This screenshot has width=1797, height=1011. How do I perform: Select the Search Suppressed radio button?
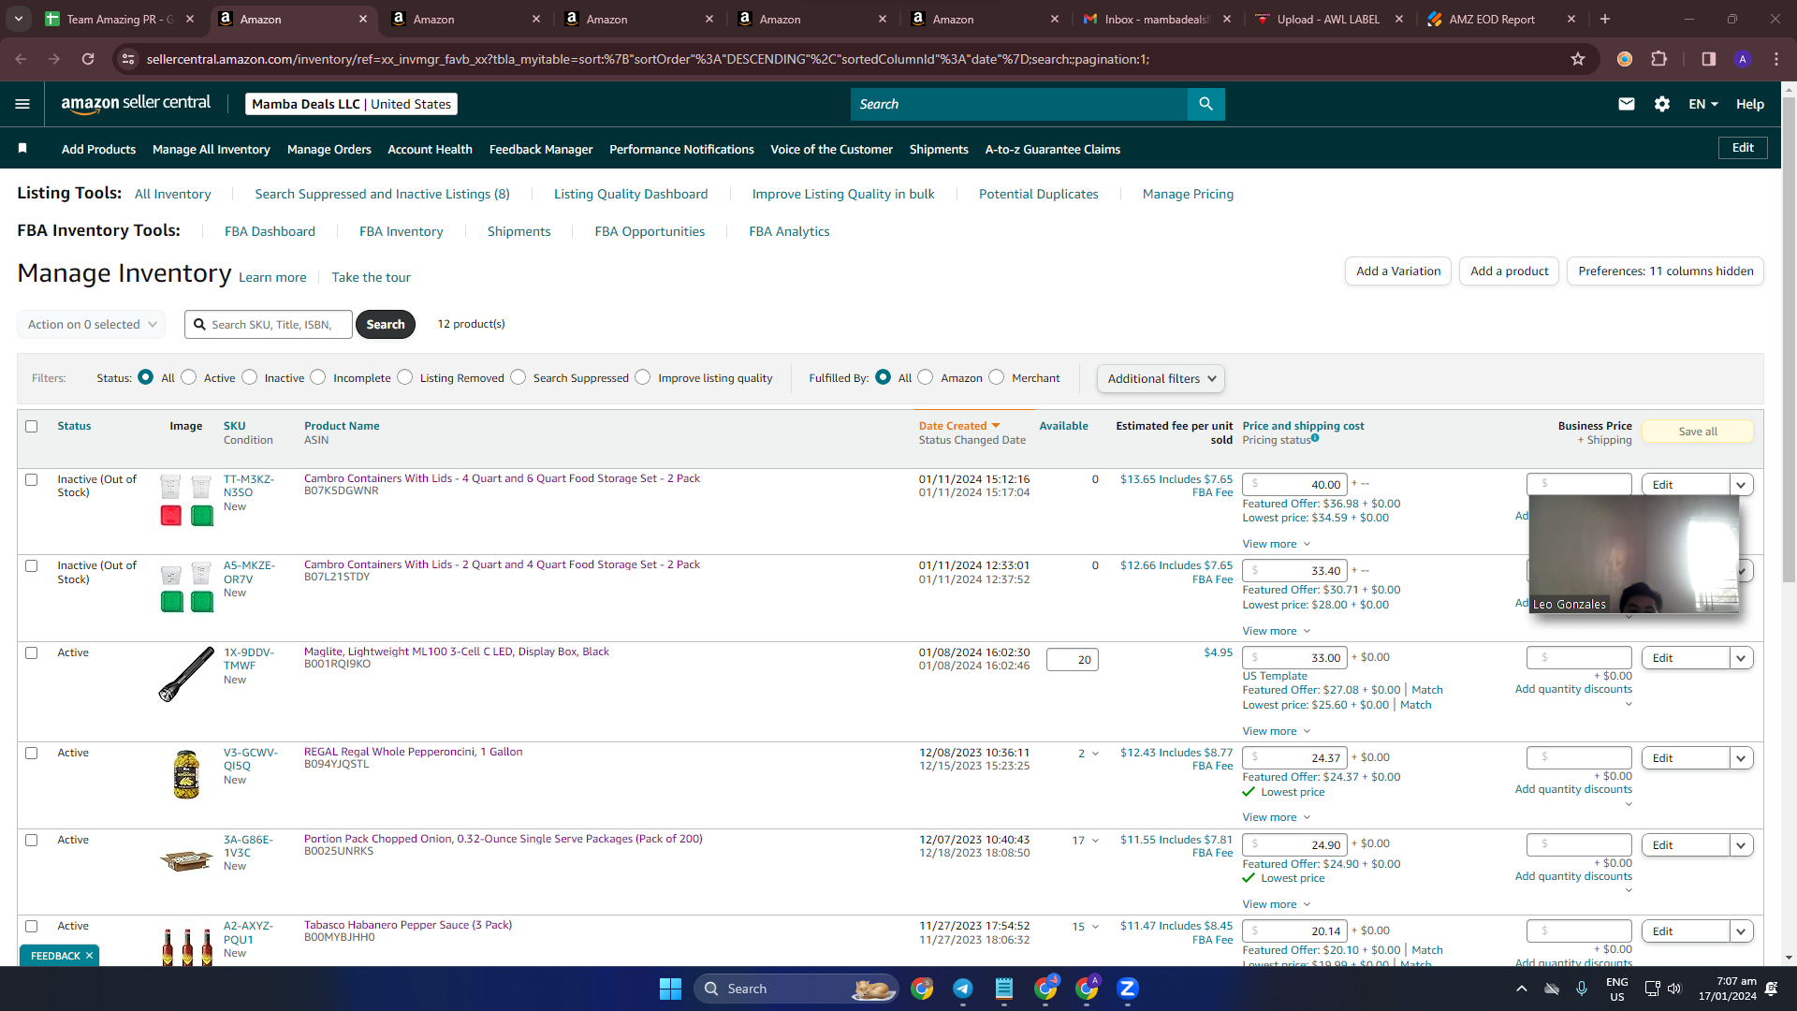click(519, 377)
